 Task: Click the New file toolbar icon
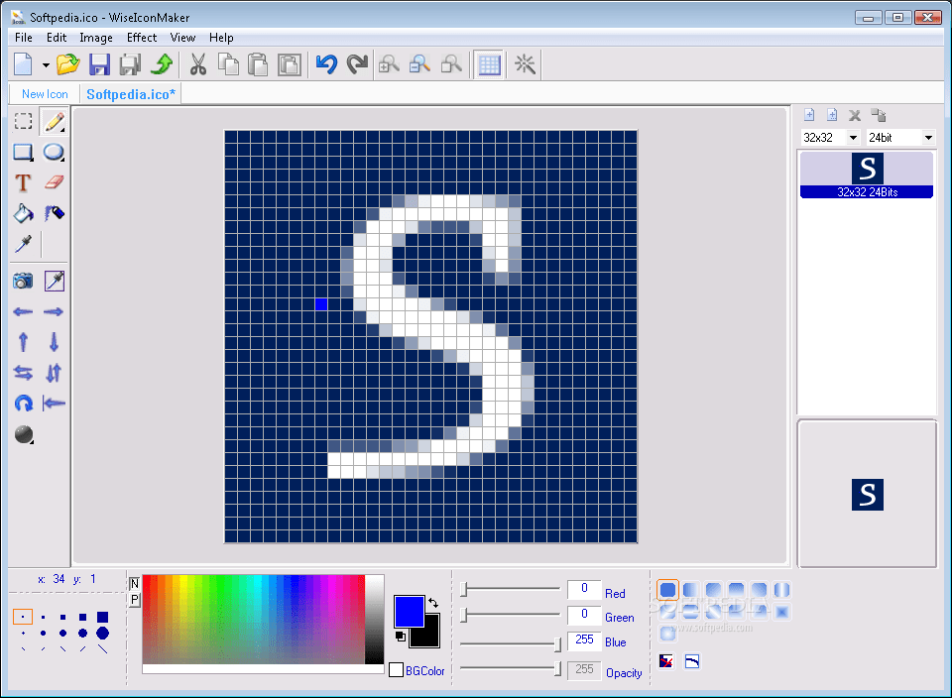23,64
